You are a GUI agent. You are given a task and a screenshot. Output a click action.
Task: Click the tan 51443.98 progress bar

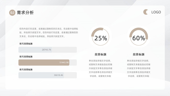[x=44, y=63]
